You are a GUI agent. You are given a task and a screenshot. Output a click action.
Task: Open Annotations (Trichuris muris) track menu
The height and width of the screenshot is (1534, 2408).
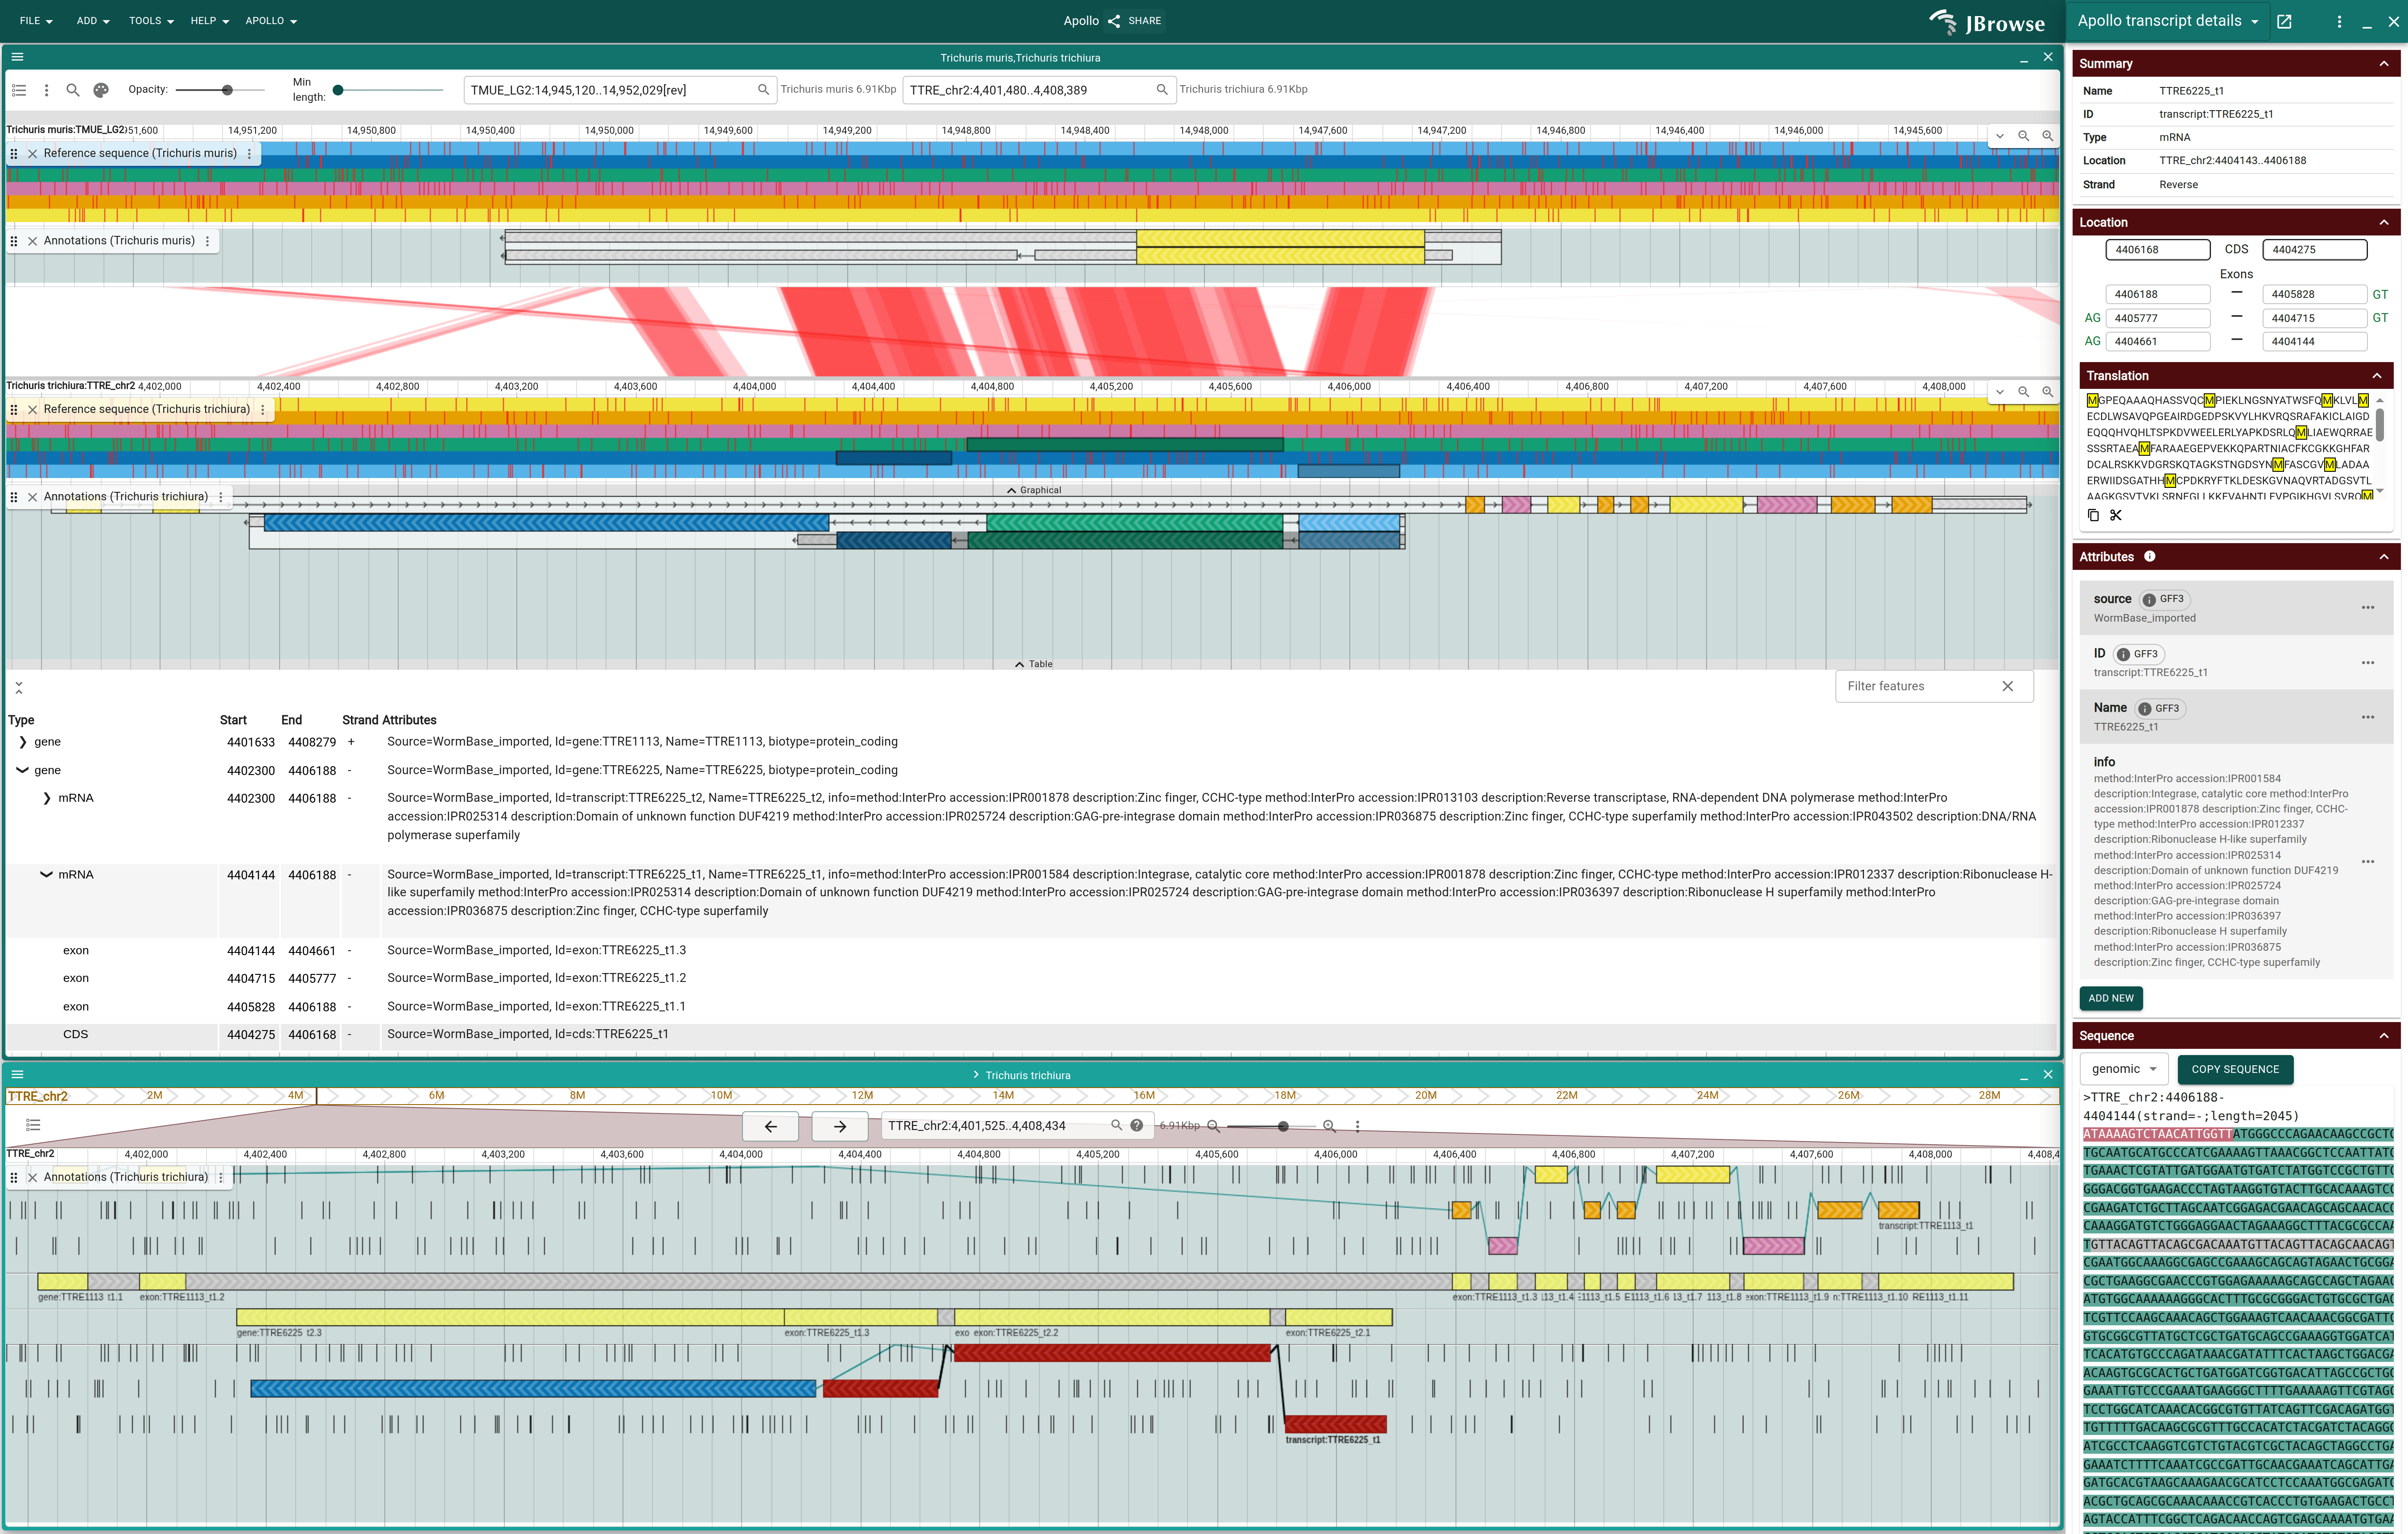(x=208, y=241)
